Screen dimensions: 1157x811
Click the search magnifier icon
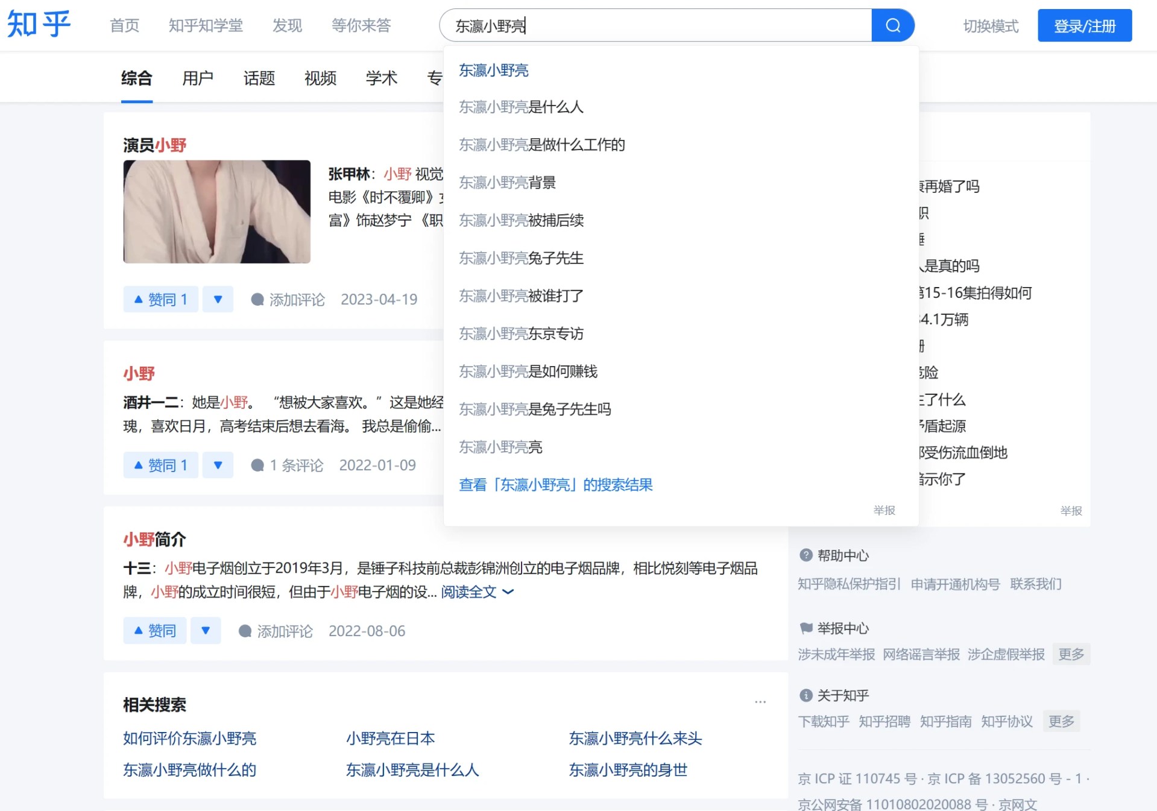point(893,25)
